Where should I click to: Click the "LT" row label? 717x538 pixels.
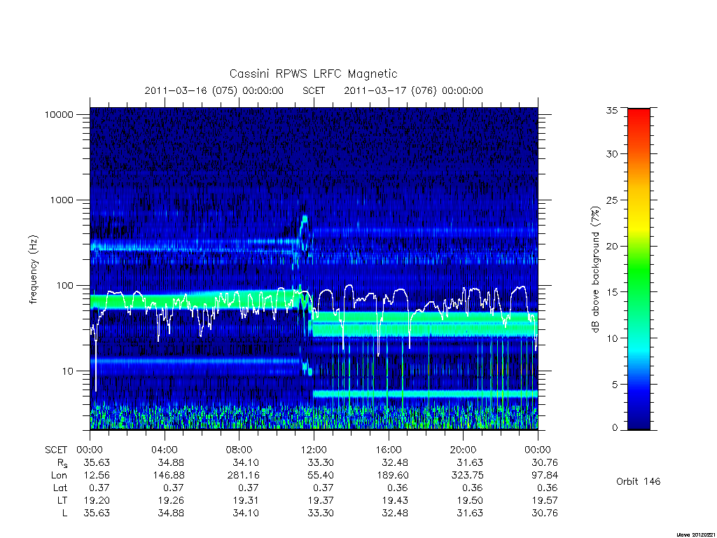tap(62, 500)
